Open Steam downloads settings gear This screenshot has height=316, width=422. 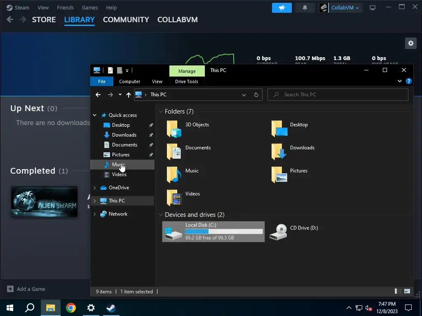click(x=411, y=43)
